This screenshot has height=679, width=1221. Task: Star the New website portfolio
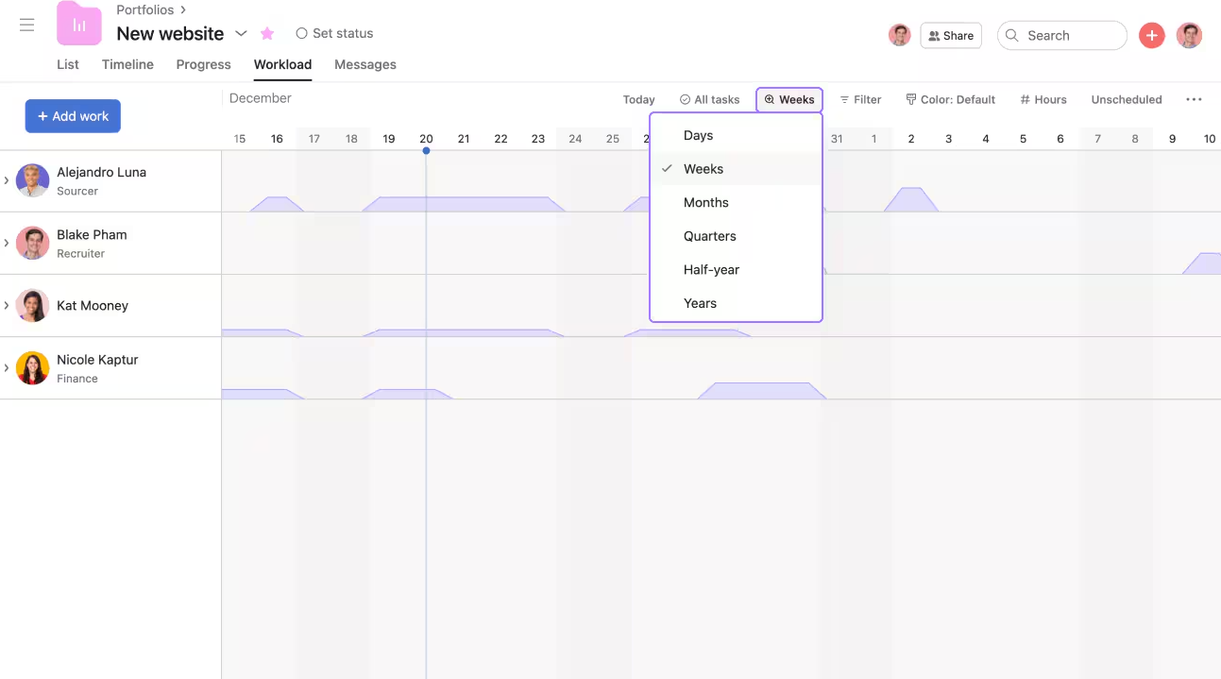(x=267, y=33)
